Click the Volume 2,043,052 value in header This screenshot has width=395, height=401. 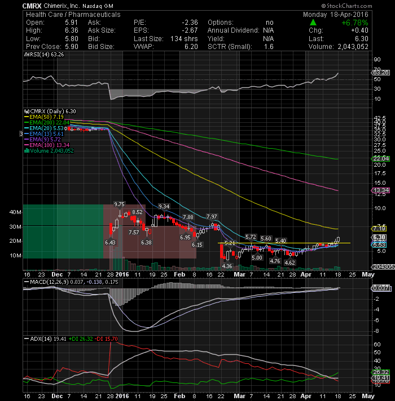[x=353, y=47]
